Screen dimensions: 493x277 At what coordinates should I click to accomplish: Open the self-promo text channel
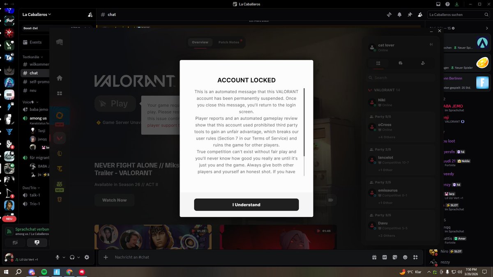tap(35, 82)
